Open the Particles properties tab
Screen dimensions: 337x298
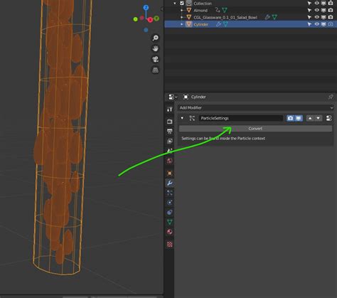click(x=169, y=193)
